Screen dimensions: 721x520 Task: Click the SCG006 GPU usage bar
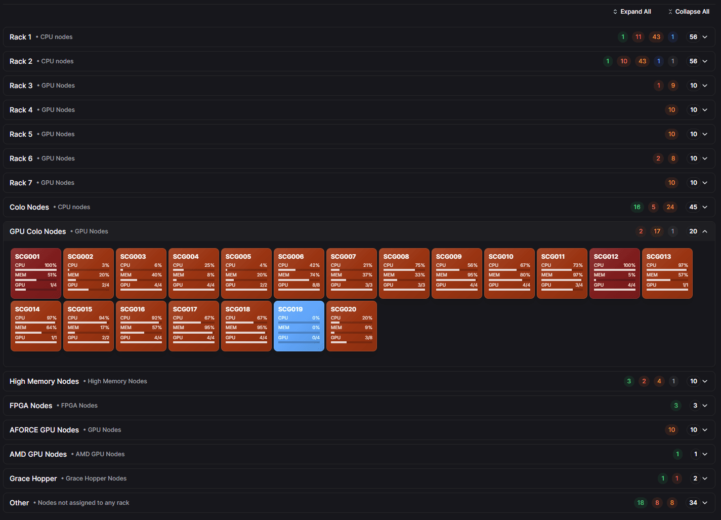[x=299, y=290]
